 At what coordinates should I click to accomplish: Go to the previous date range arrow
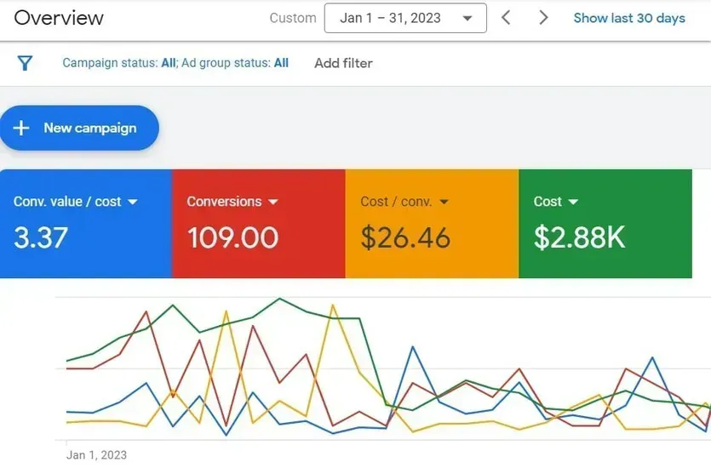(x=506, y=18)
